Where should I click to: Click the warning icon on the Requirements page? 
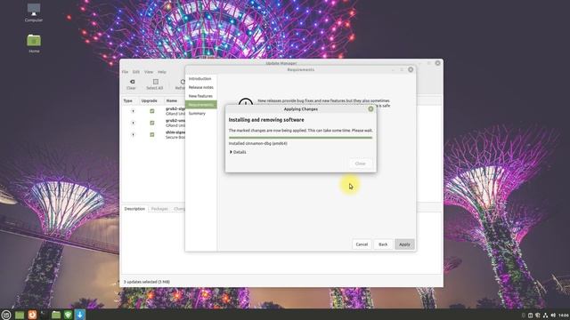(246, 103)
